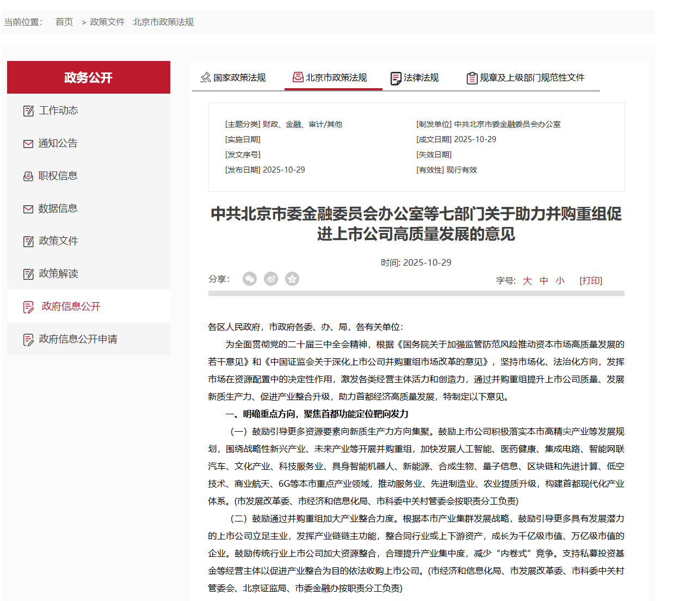Click the star favorites share icon

click(x=292, y=279)
